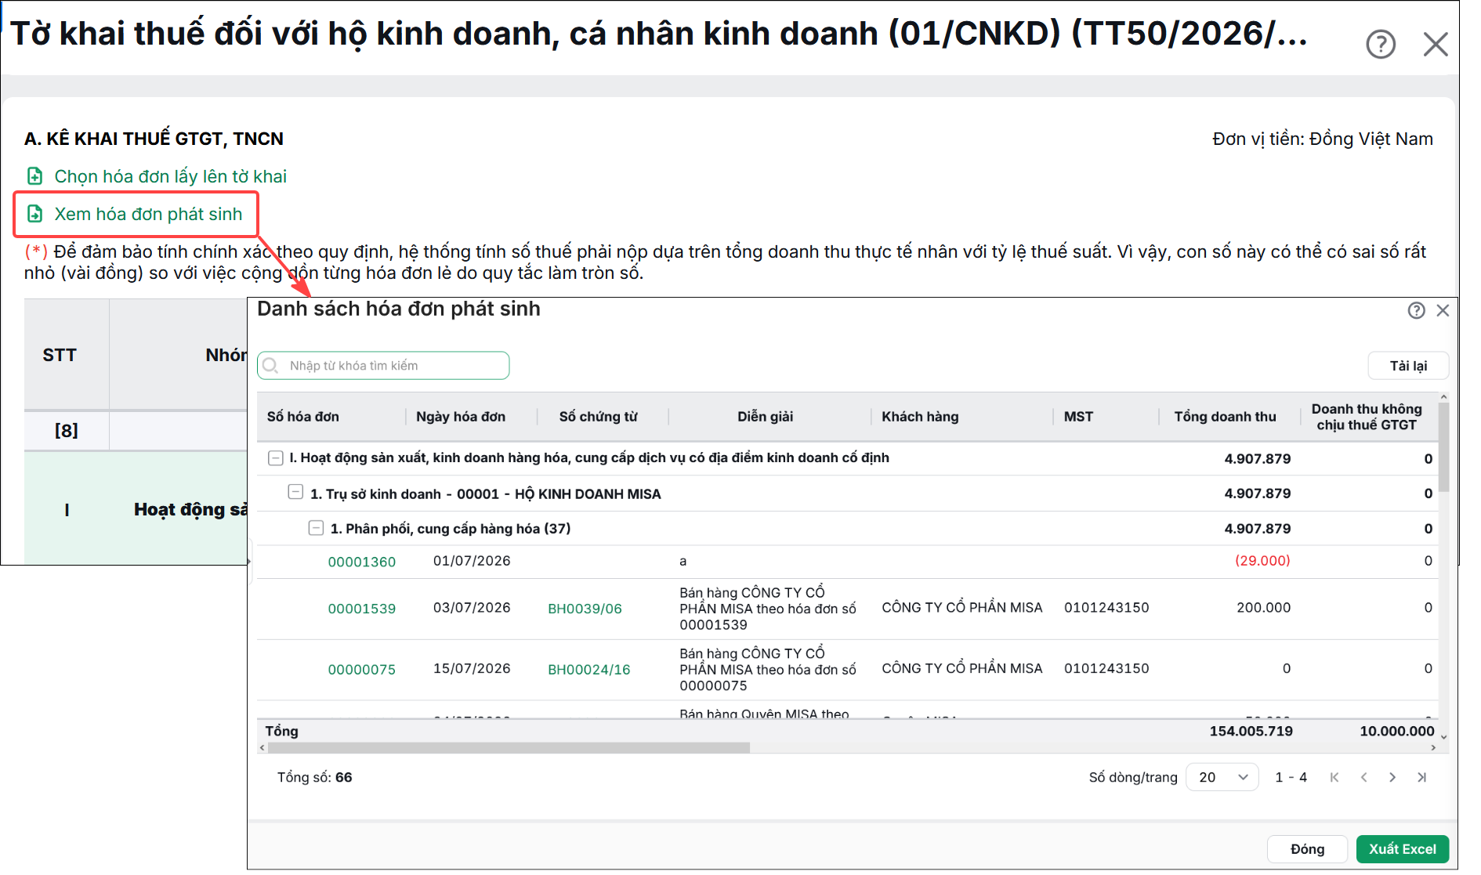Click Xem hóa đơn phát sinh link

coord(148,214)
